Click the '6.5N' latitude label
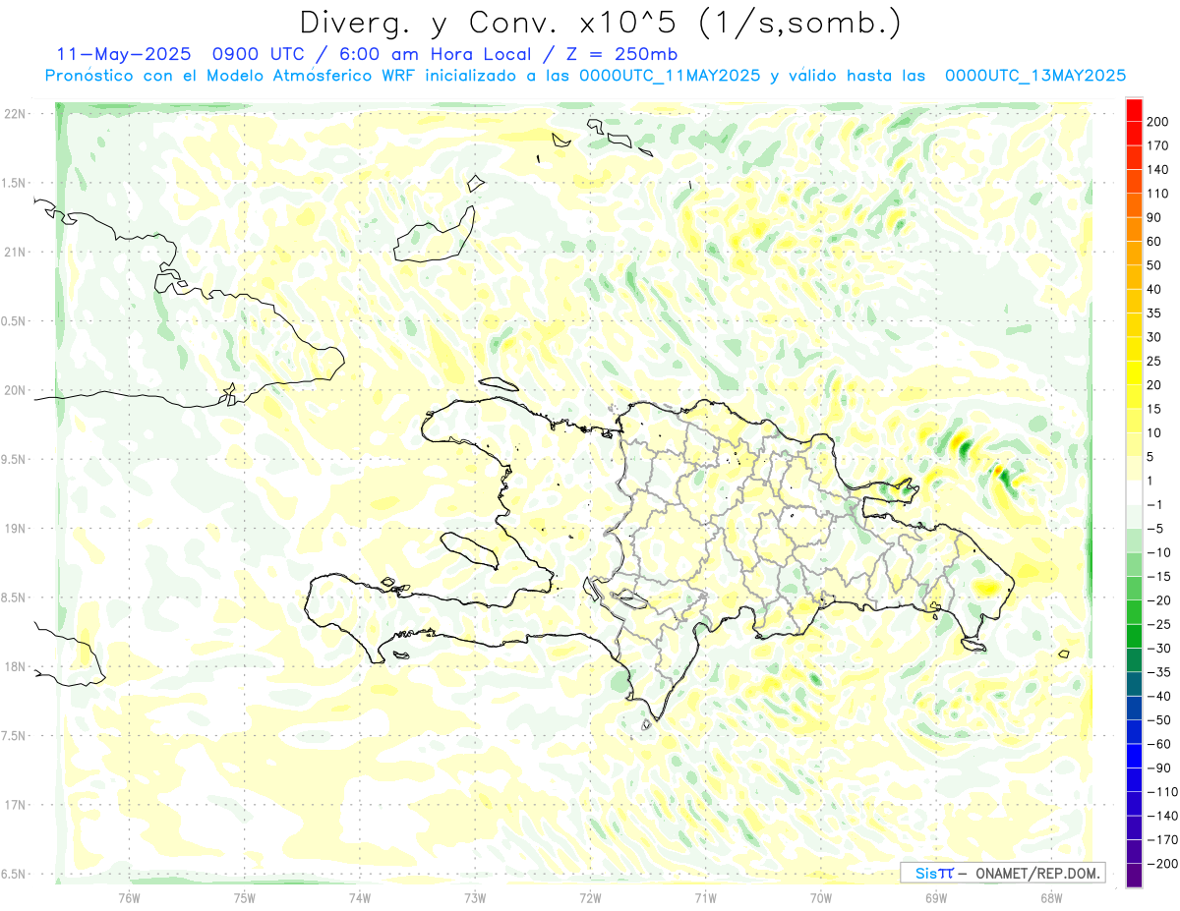Screen dimensions: 1180x911 click(15, 874)
